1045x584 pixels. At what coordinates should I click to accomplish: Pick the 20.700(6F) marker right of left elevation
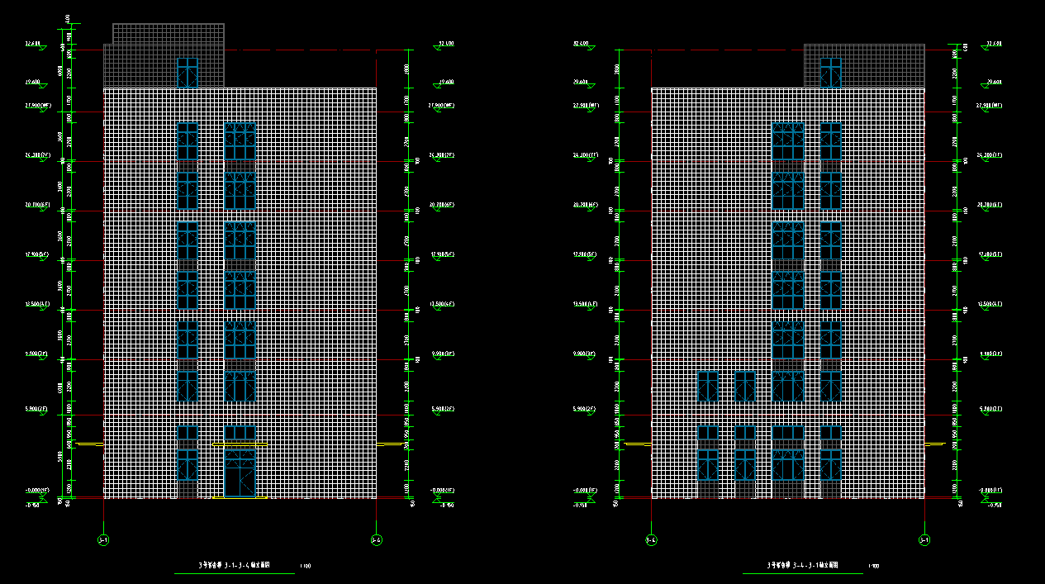coord(443,205)
